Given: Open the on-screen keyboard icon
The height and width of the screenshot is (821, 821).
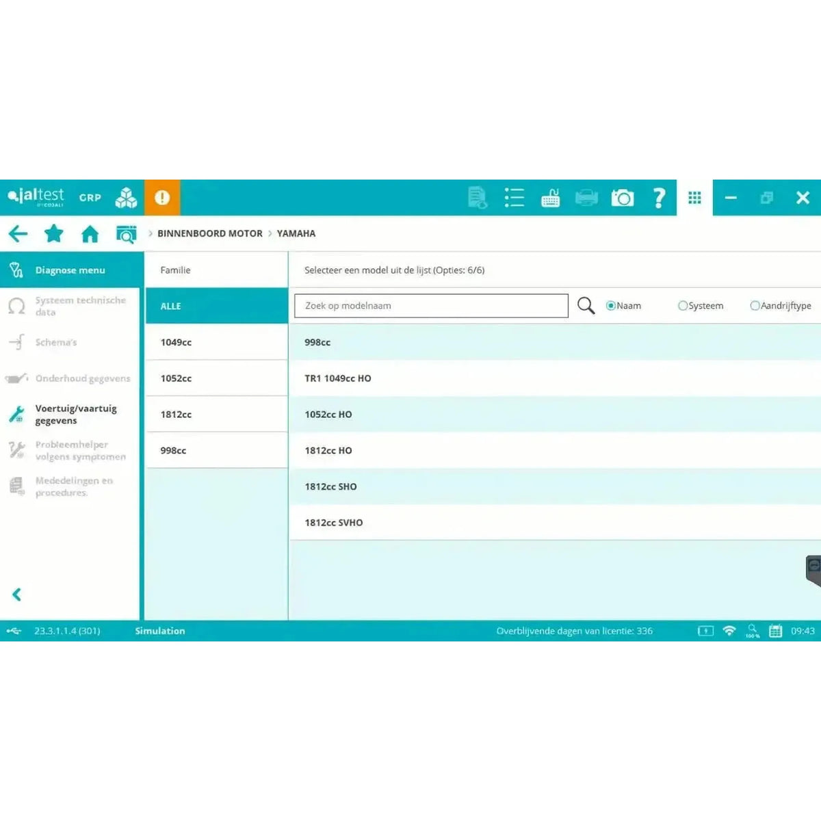Looking at the screenshot, I should [x=550, y=198].
